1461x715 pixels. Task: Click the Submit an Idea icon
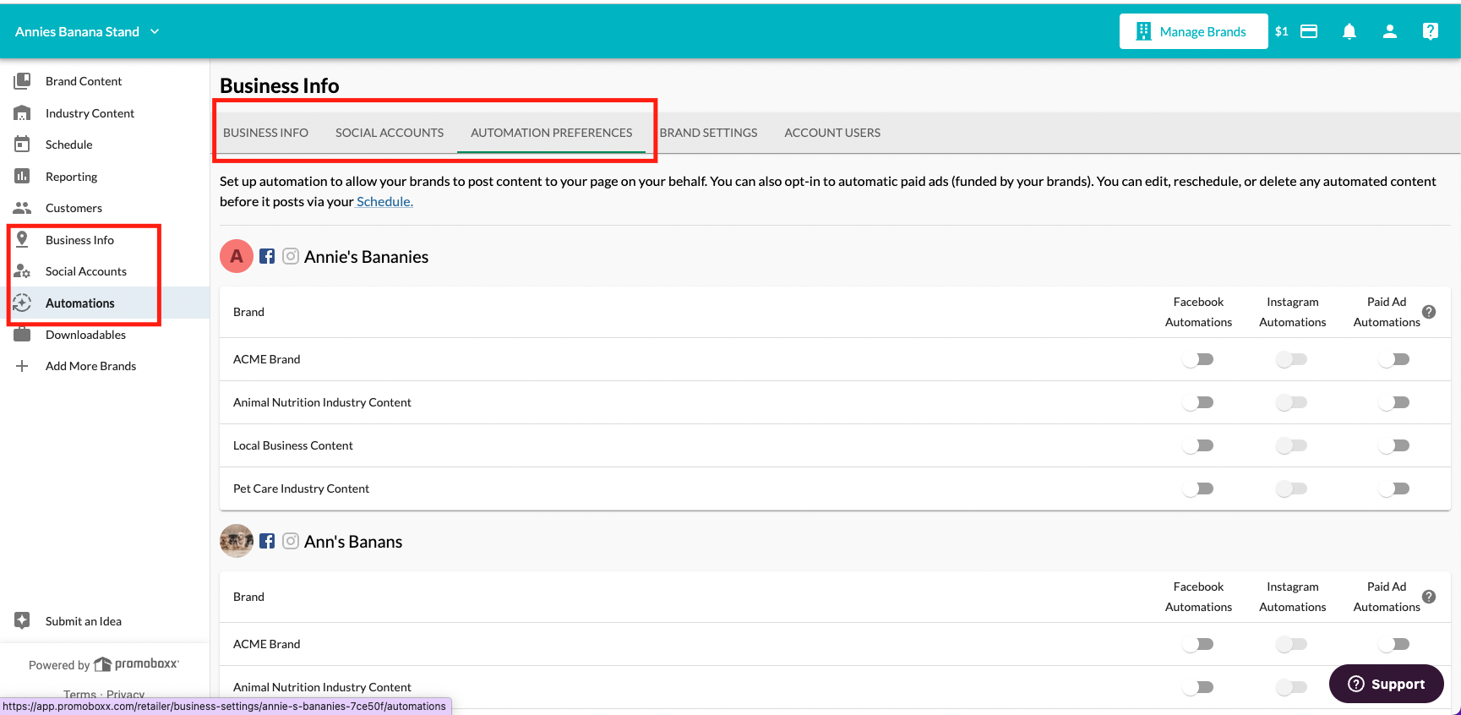[x=22, y=620]
